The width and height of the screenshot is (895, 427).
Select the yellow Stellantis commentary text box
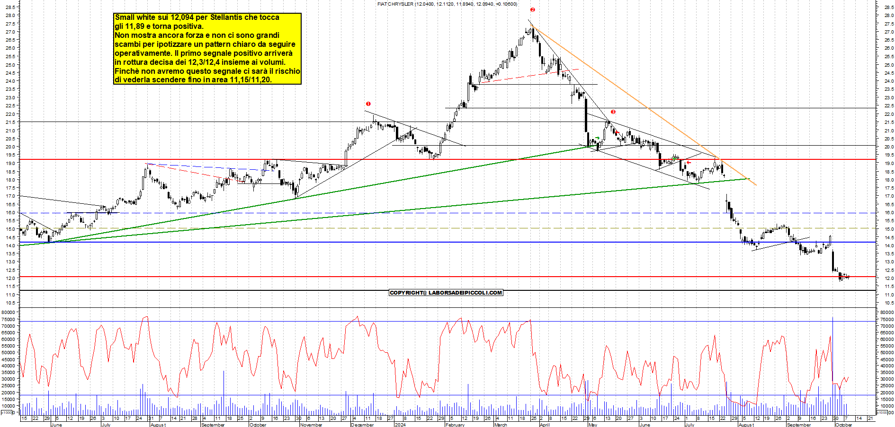pos(207,49)
